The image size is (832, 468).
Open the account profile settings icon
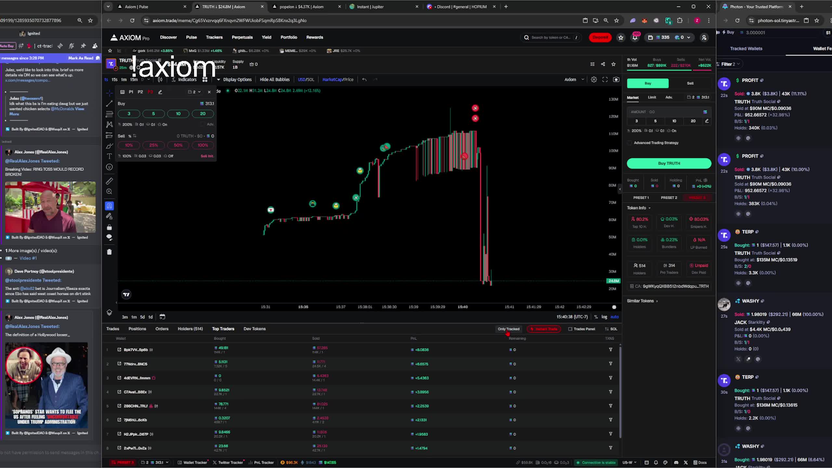(x=704, y=37)
